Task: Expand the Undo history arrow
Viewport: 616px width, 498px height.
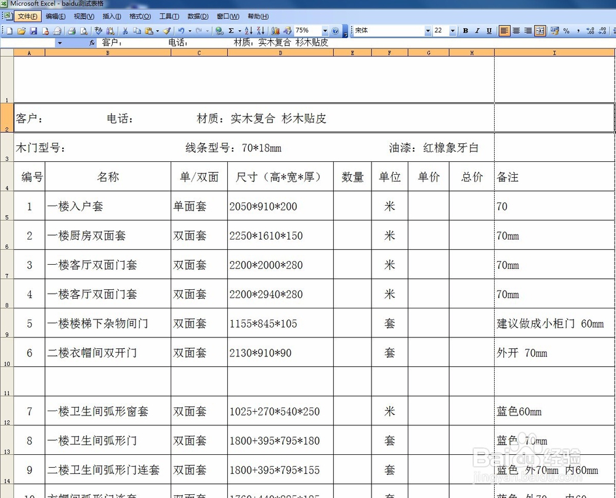Action: tap(190, 31)
